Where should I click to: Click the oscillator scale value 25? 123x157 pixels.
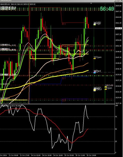pyautogui.click(x=116, y=141)
